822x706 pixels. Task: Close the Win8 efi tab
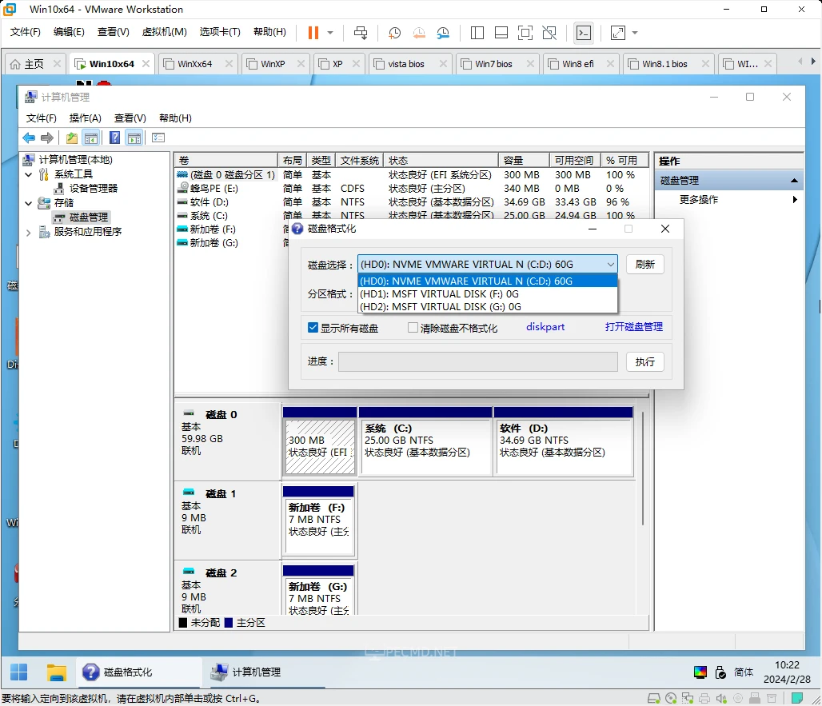(610, 63)
